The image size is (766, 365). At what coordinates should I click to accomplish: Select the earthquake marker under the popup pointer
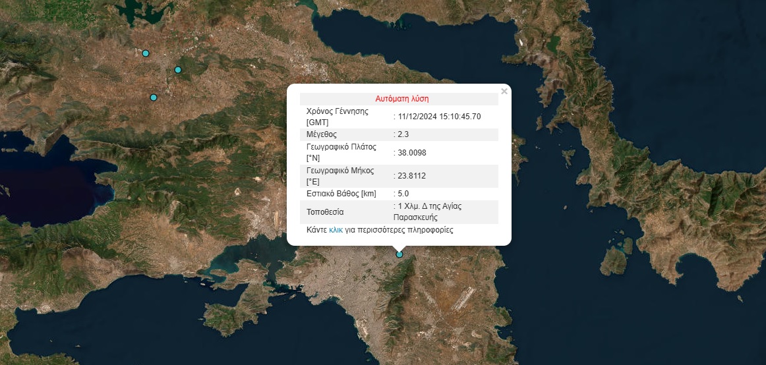click(x=399, y=254)
